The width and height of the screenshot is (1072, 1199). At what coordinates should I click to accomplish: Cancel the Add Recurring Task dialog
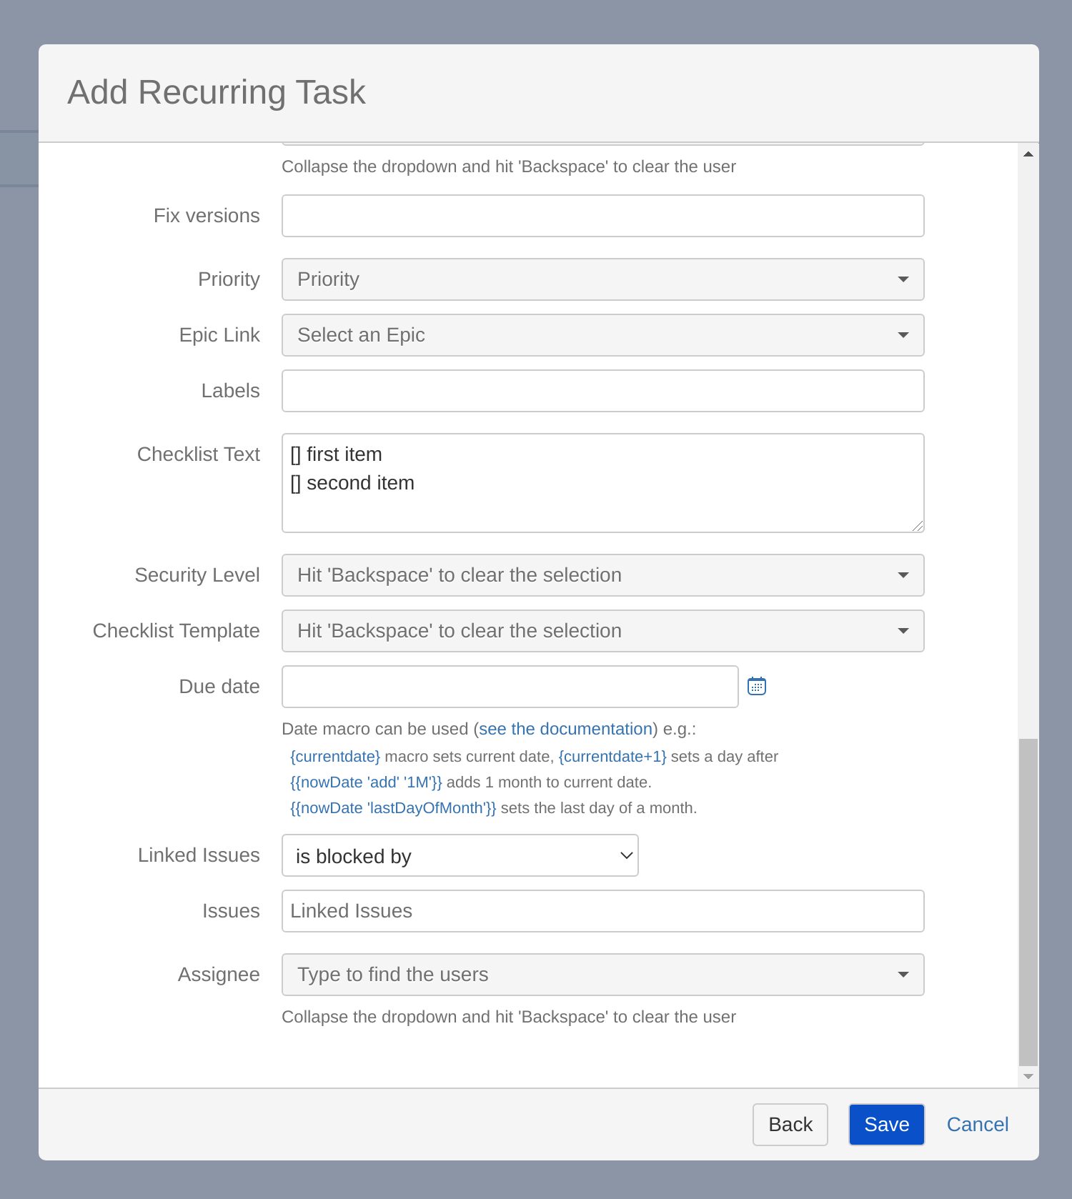(977, 1125)
